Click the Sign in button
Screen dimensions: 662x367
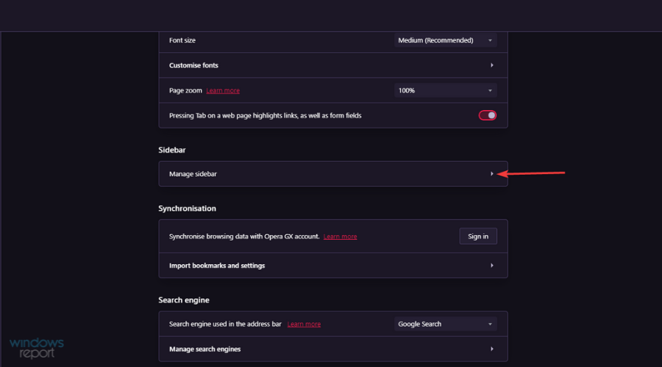pos(478,236)
